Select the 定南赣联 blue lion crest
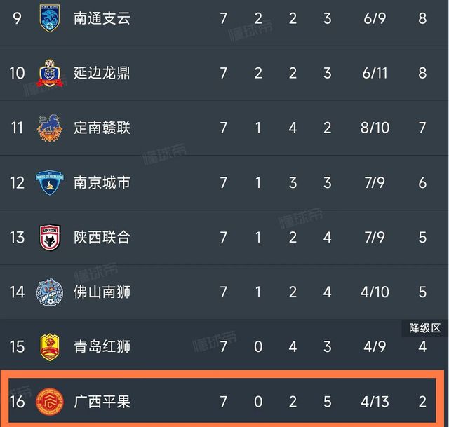 point(50,128)
